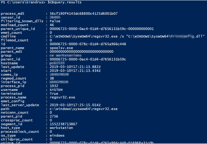207x144 pixels.
Task: Click the modload_count value 46
Action: [52, 25]
